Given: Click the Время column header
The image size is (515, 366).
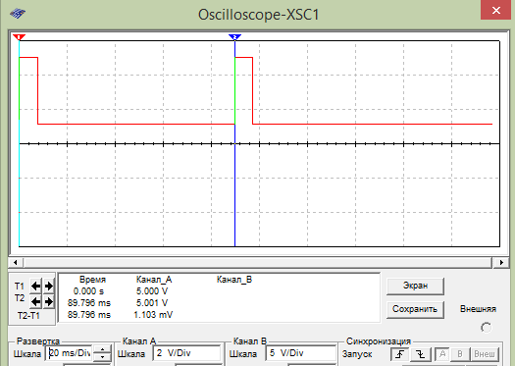Looking at the screenshot, I should pos(92,280).
